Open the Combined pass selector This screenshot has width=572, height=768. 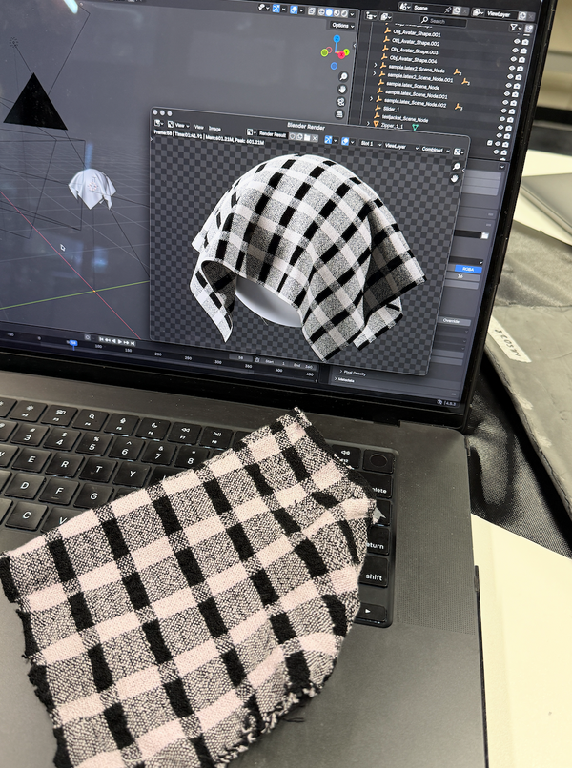pyautogui.click(x=434, y=149)
